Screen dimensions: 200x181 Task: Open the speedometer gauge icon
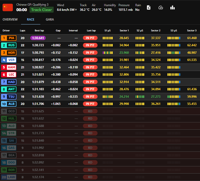coord(161,8)
